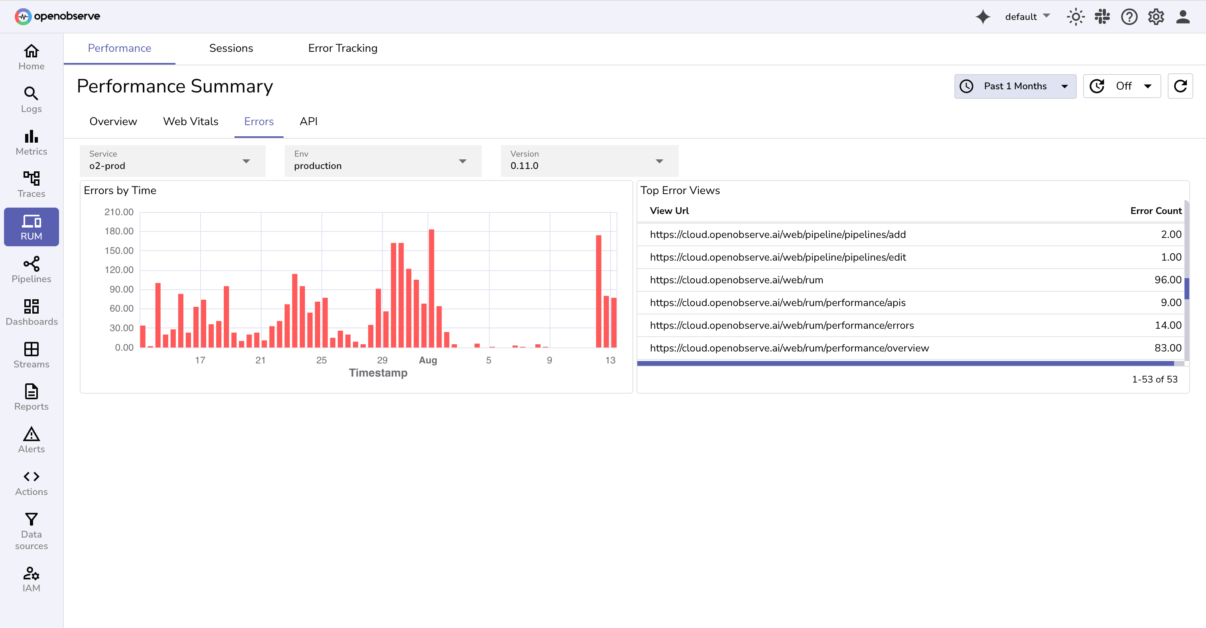This screenshot has width=1206, height=628.
Task: Open the Metrics panel
Action: [x=31, y=142]
